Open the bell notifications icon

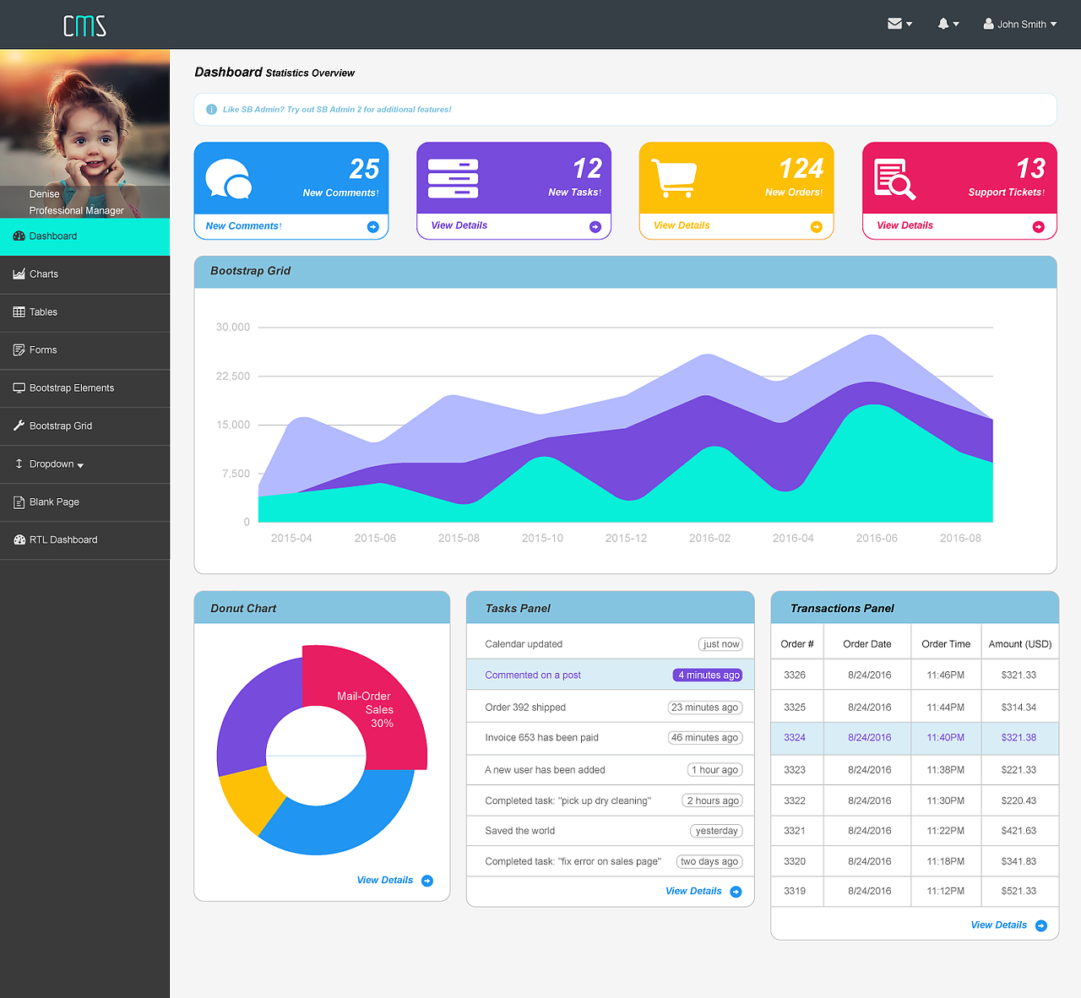(x=943, y=24)
